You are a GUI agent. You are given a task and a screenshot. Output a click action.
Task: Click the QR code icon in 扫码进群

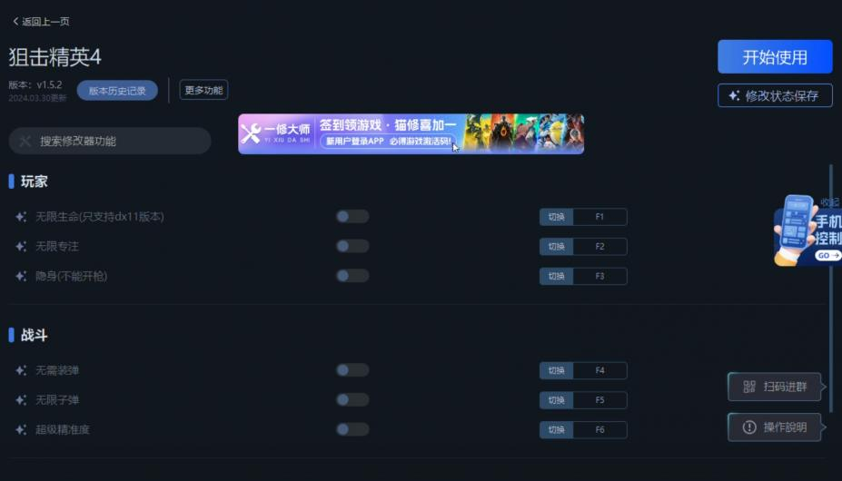[x=749, y=387]
